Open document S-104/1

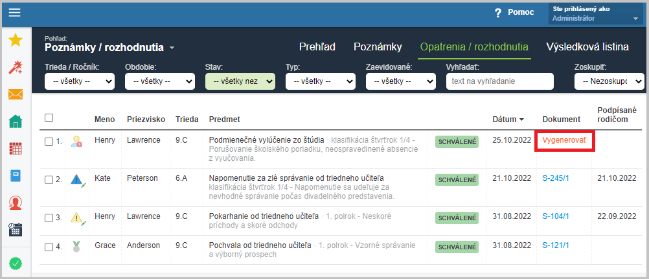point(556,216)
